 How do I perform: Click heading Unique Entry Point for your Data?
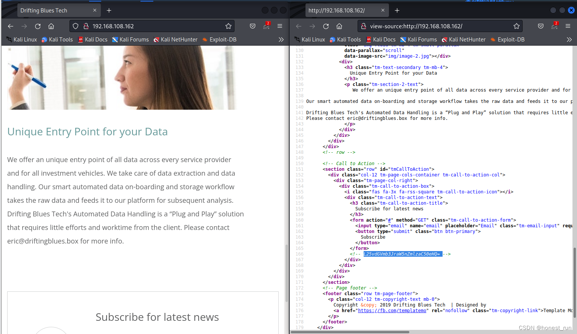[x=87, y=132]
